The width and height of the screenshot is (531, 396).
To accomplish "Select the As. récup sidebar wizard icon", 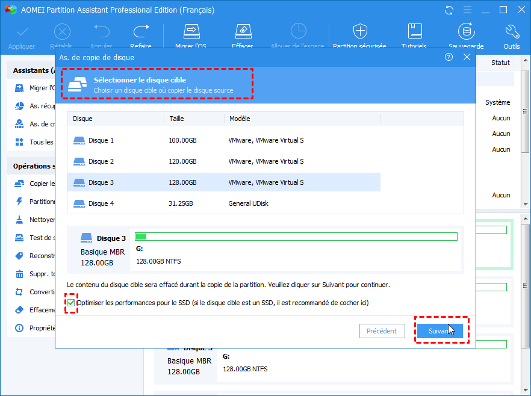I will point(19,107).
